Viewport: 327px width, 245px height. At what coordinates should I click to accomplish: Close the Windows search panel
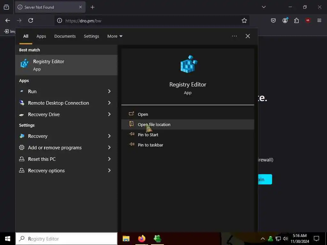click(248, 36)
